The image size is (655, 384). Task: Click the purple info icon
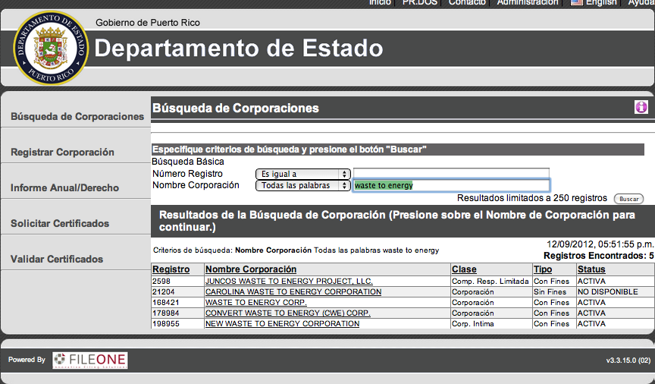tap(641, 107)
